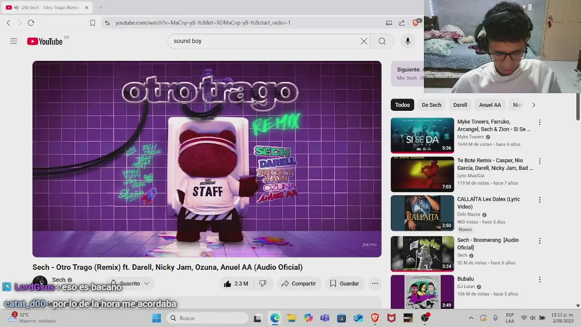Close the Sech - Otro Trago browser tab
Screen dimensions: 581x327
coord(86,7)
